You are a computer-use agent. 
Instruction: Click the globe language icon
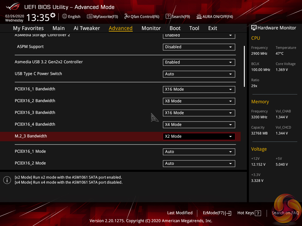click(65, 16)
